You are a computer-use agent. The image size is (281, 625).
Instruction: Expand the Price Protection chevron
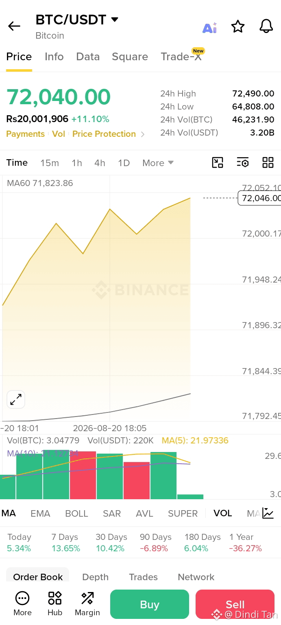pos(142,134)
